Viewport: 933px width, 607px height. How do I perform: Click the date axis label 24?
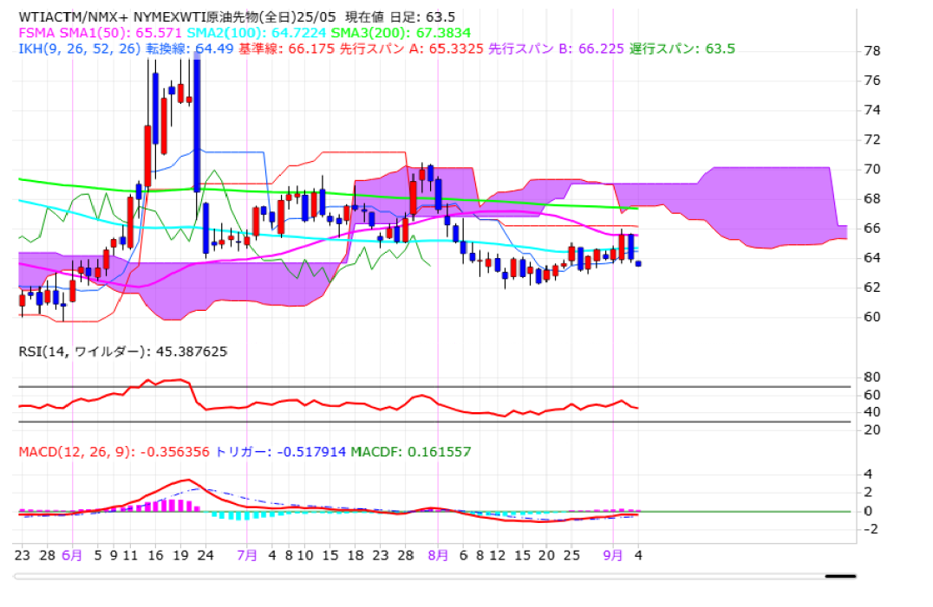[x=206, y=555]
